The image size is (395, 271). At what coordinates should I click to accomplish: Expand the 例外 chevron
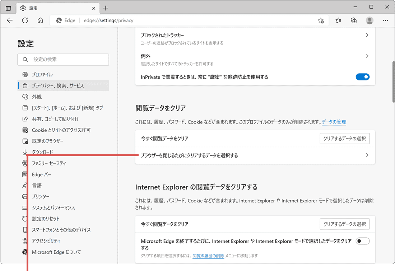(367, 56)
